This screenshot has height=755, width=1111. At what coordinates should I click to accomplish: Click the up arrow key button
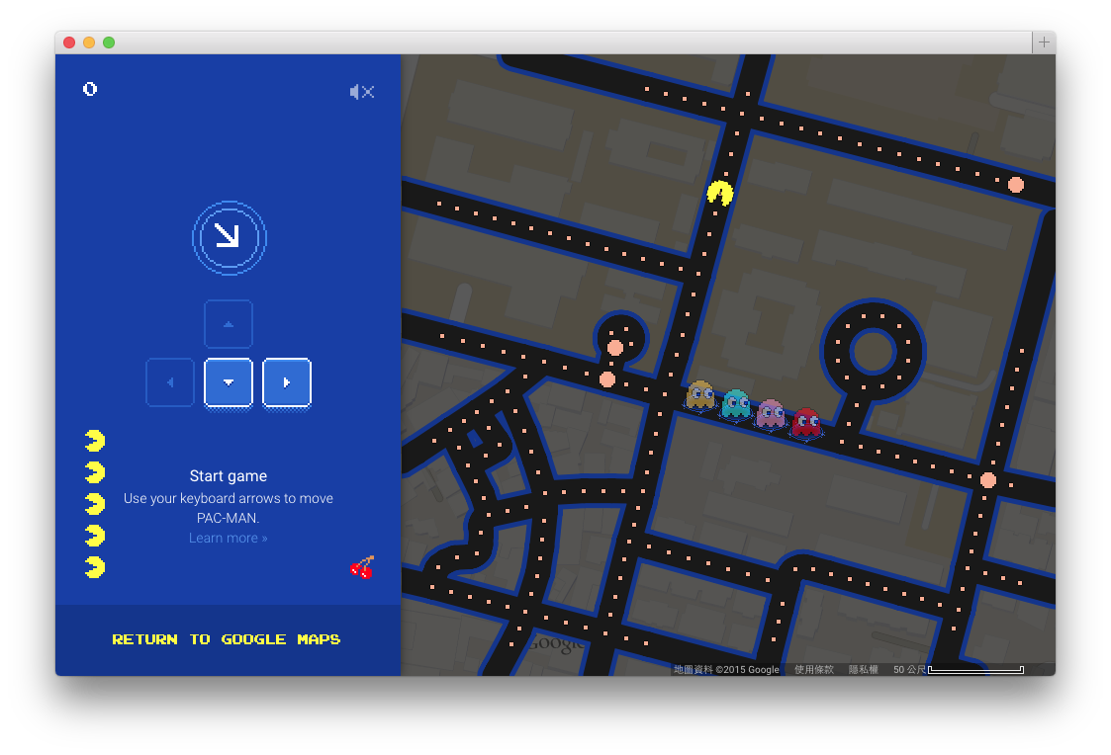(x=229, y=324)
